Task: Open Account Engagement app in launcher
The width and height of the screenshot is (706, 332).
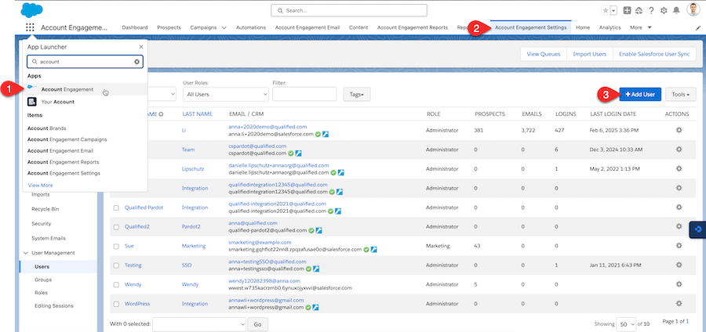Action: click(x=85, y=89)
